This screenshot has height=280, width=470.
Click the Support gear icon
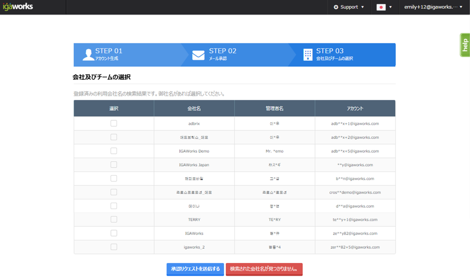click(x=336, y=7)
